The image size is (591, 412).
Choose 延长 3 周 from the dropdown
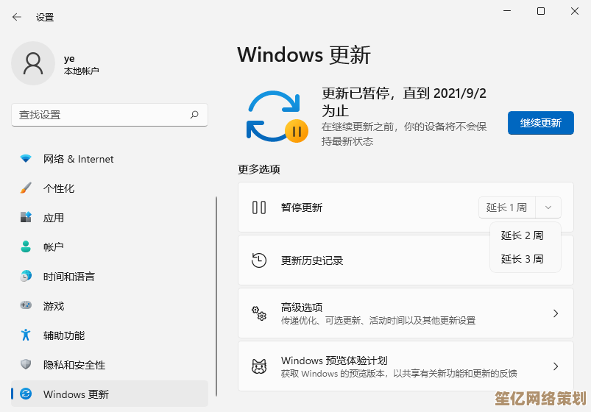tap(525, 258)
